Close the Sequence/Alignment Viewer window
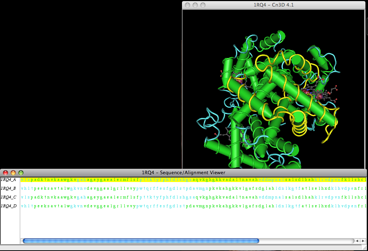This screenshot has width=368, height=251. (x=6, y=172)
